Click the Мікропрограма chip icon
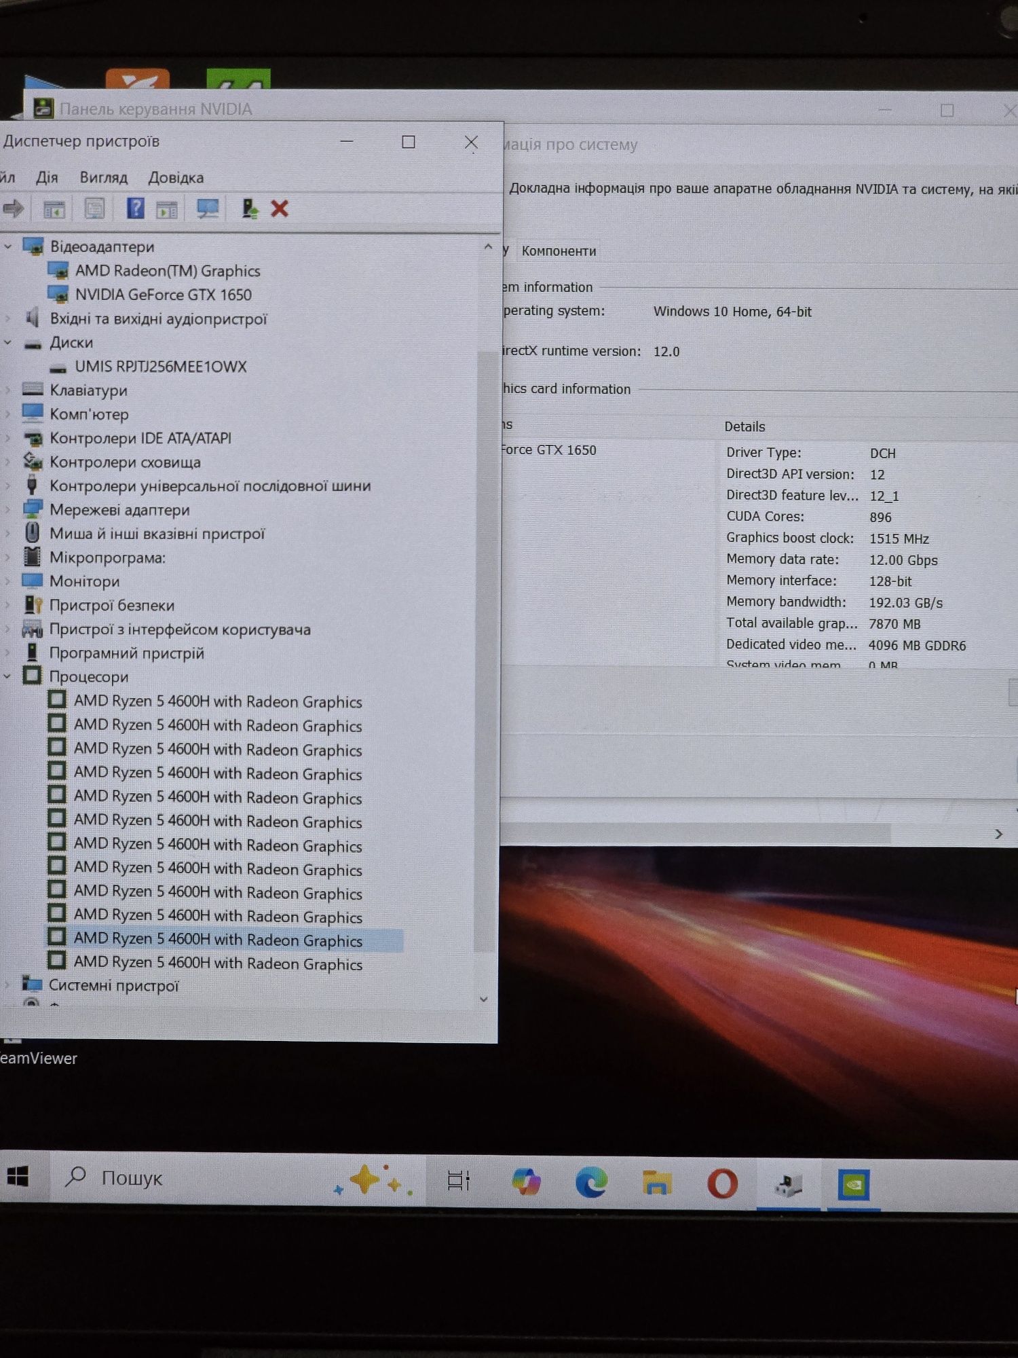This screenshot has width=1018, height=1358. point(32,557)
